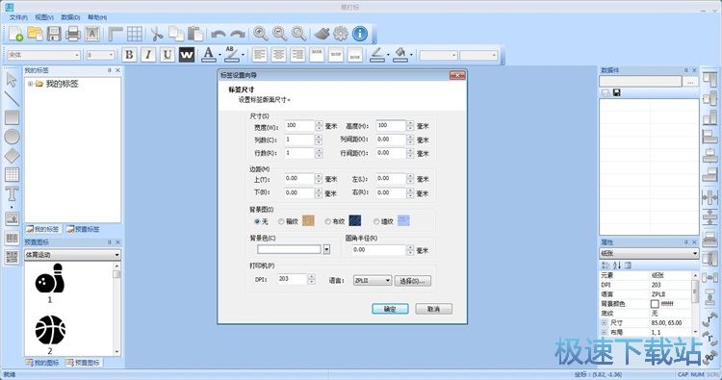
Task: Open a file using the folder icon
Action: (35, 34)
